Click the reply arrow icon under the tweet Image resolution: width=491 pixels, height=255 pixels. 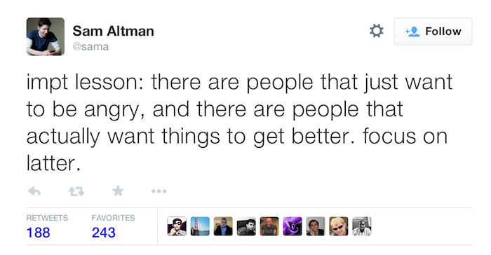point(34,191)
